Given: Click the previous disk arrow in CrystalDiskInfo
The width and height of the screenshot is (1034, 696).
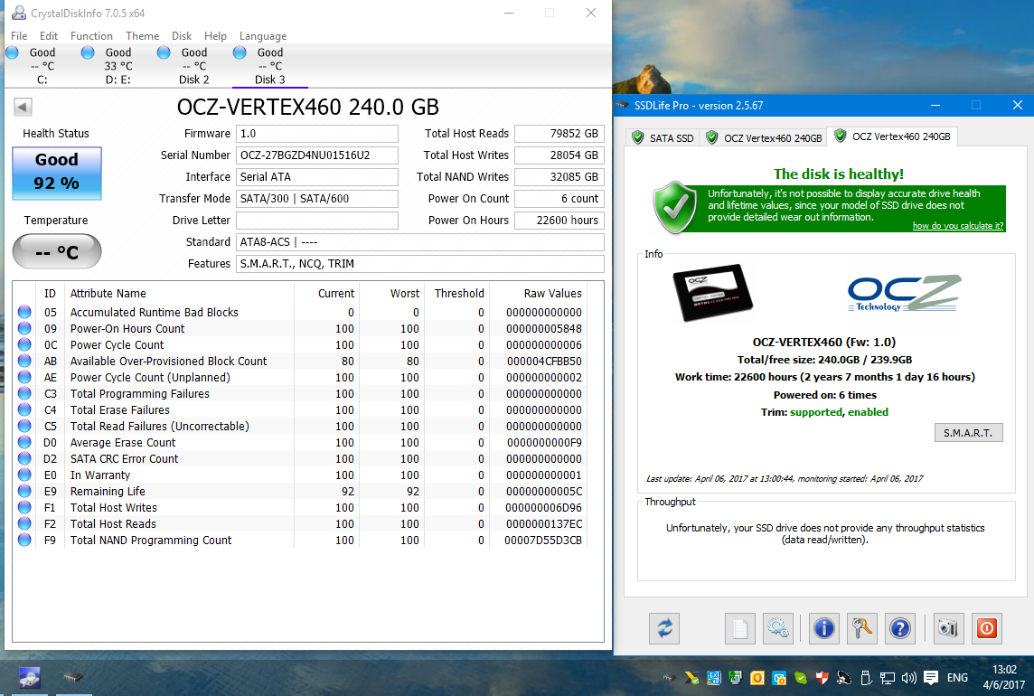Looking at the screenshot, I should [23, 107].
